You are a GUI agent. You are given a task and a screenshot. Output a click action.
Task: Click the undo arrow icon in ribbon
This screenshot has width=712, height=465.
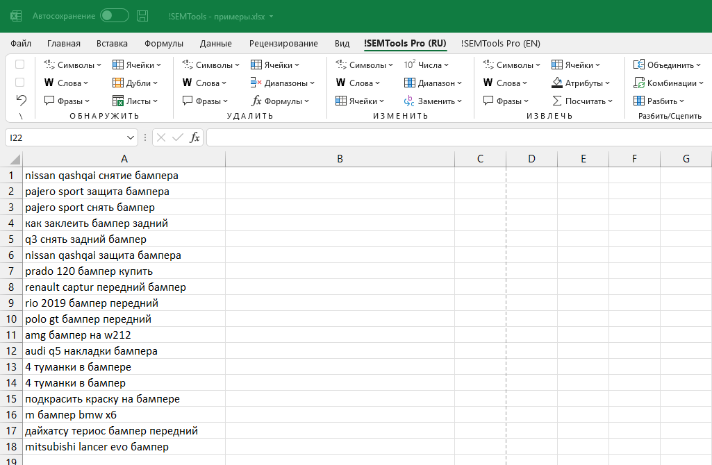point(21,100)
